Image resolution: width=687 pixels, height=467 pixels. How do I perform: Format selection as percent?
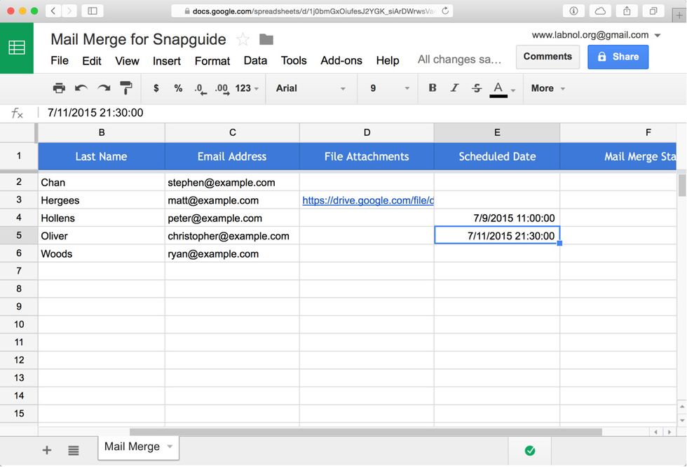tap(178, 88)
